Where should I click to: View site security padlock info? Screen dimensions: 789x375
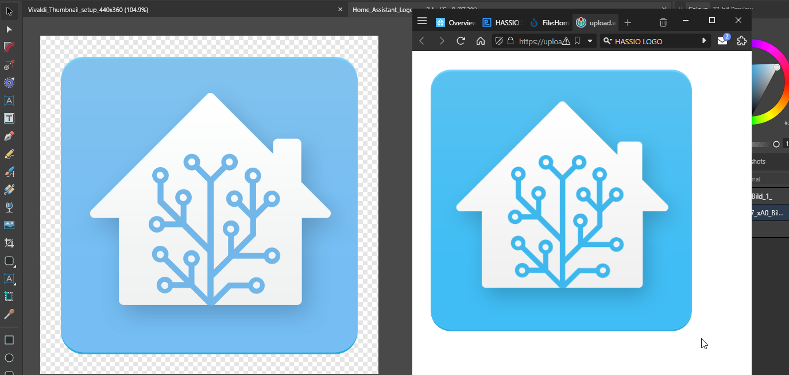510,41
